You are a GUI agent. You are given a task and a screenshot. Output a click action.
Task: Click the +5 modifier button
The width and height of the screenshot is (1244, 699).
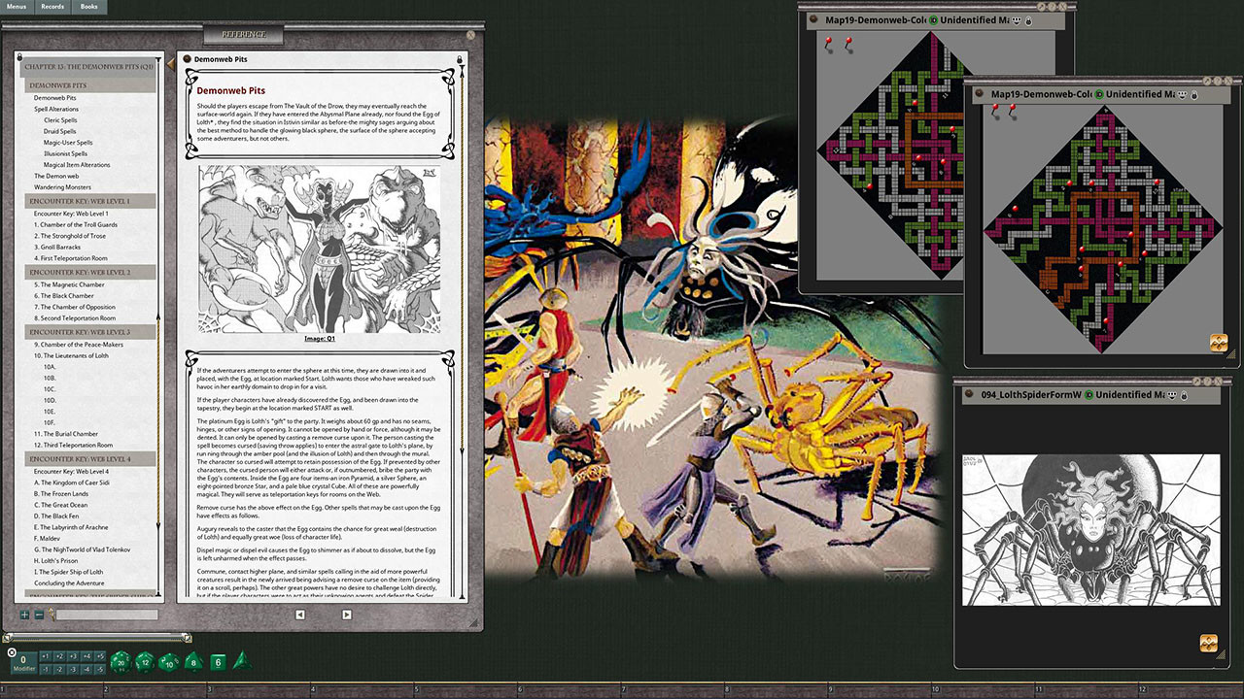click(99, 656)
